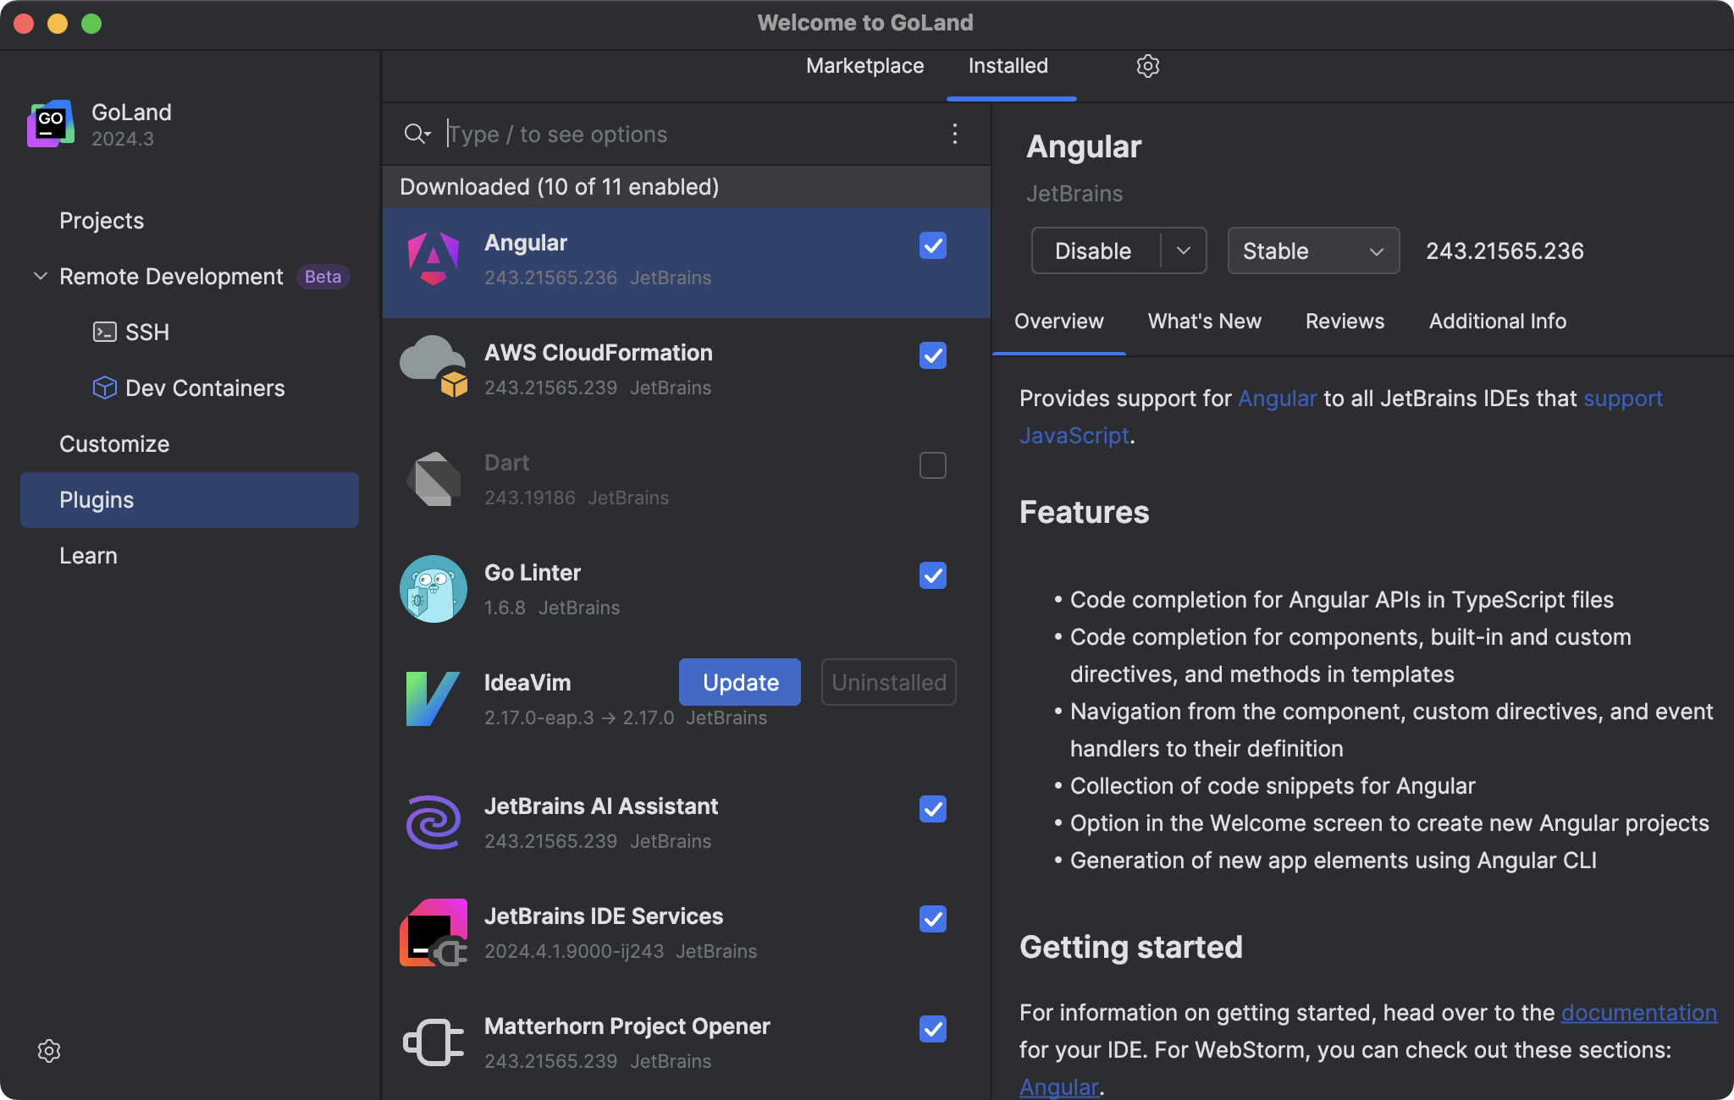Expand the arrow next to Disable button
Screen dimensions: 1734x1100
click(1184, 250)
